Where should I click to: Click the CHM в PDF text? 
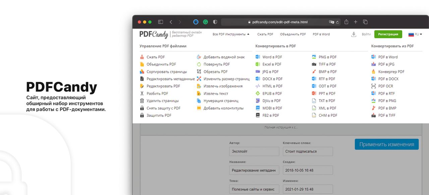coord(328,115)
